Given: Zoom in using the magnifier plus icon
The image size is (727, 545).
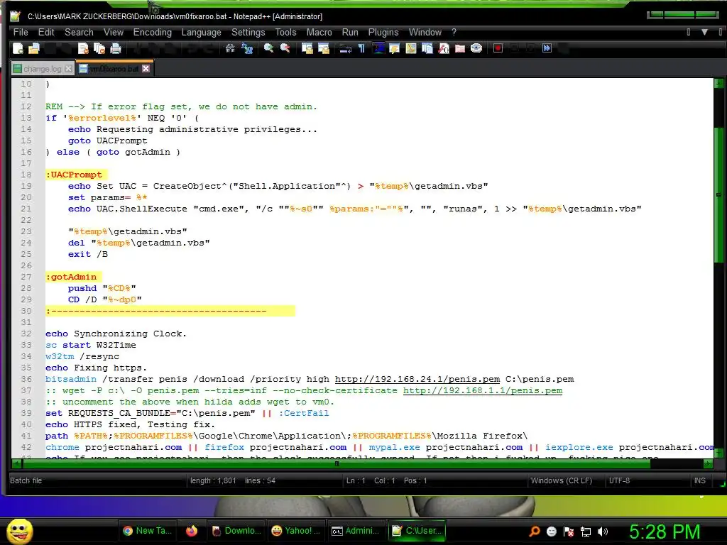Looking at the screenshot, I should click(x=268, y=48).
